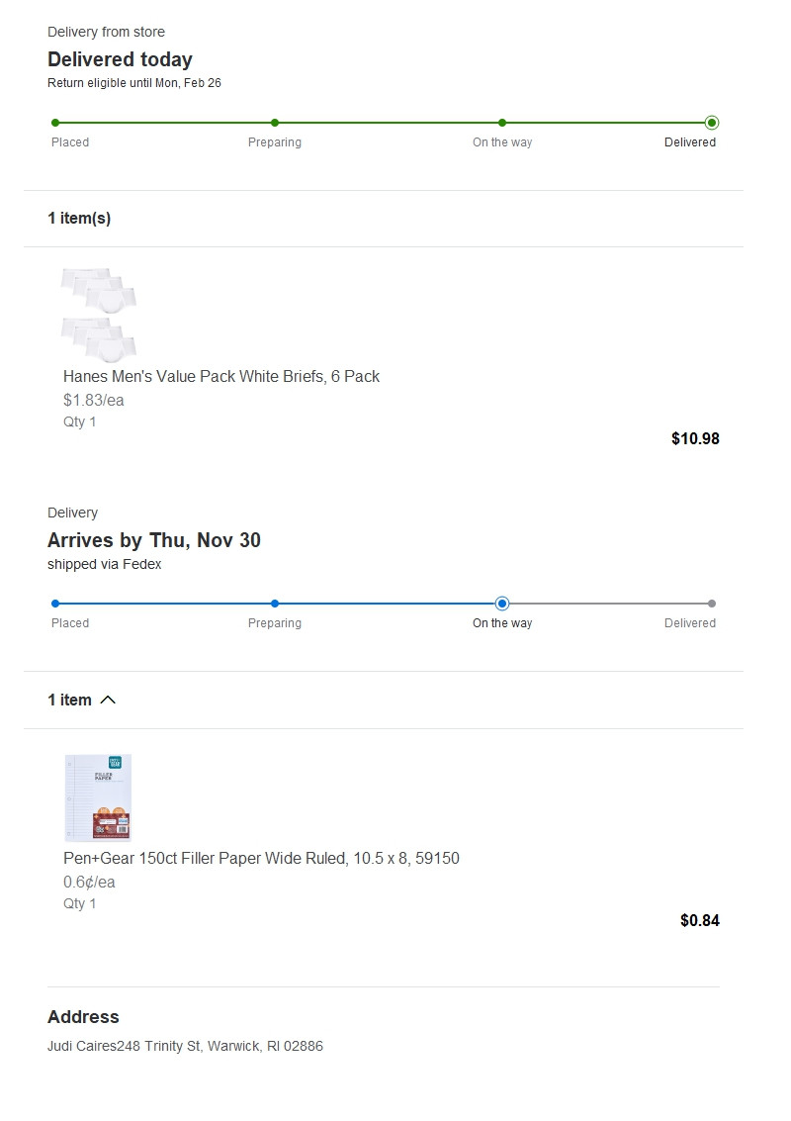Click the green Delivered step marker

(712, 123)
